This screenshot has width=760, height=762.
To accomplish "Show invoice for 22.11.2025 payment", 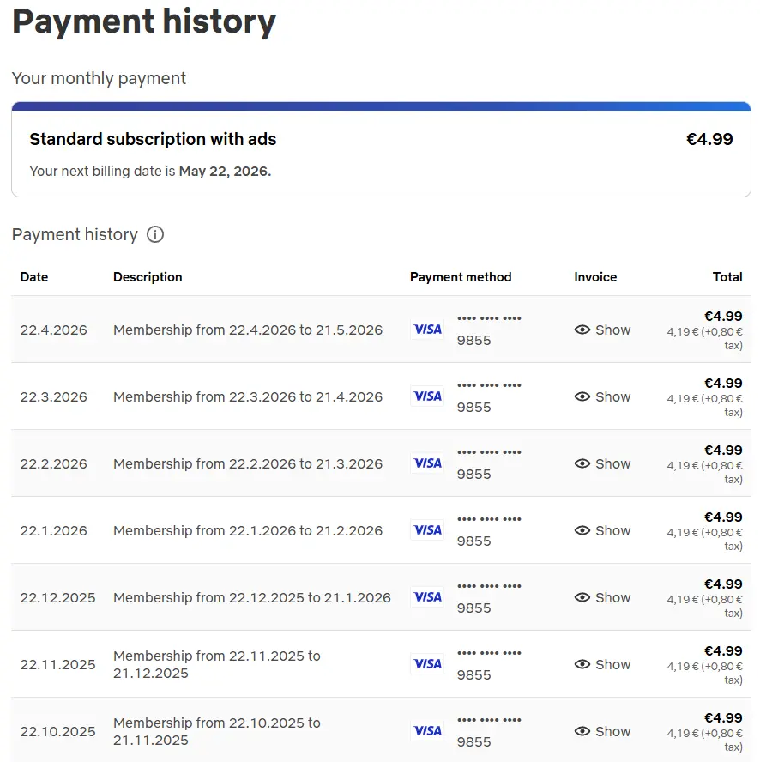I will (x=602, y=665).
